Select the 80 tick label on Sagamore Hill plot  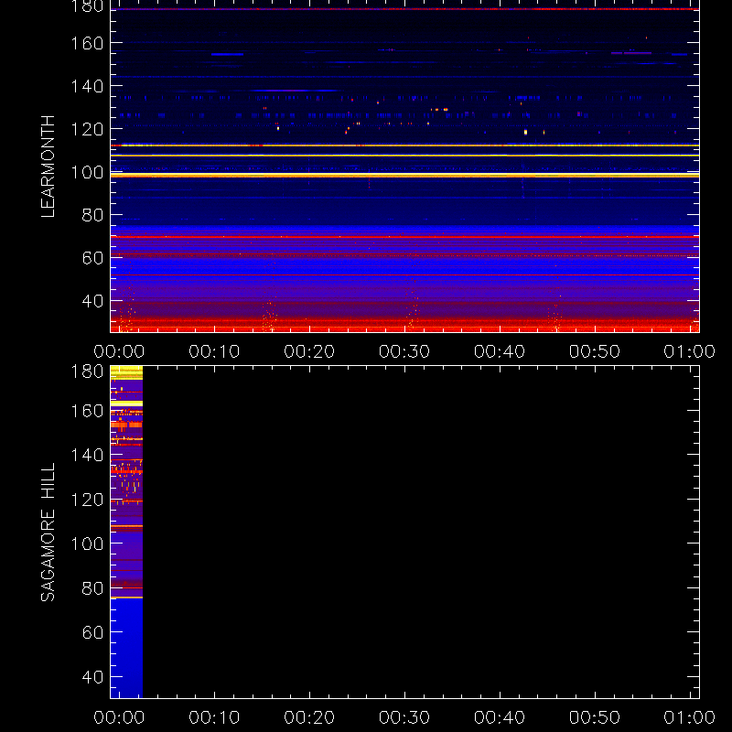click(x=92, y=588)
